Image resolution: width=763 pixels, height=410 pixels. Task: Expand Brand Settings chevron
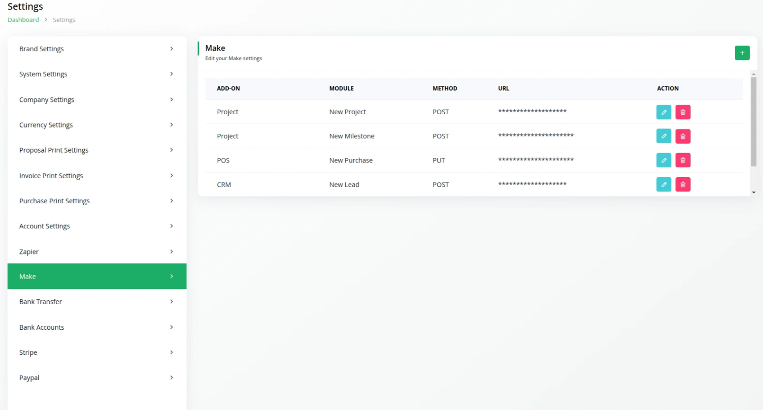tap(171, 49)
